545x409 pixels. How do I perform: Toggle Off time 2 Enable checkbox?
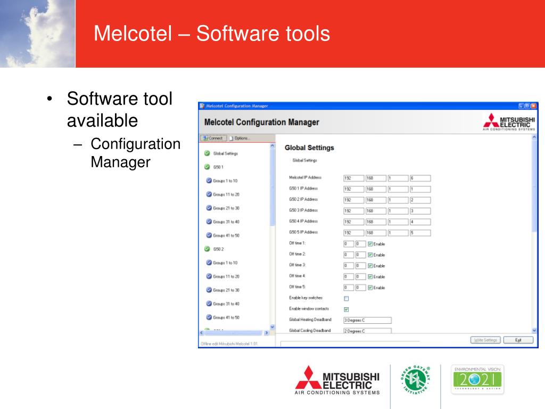(x=370, y=255)
